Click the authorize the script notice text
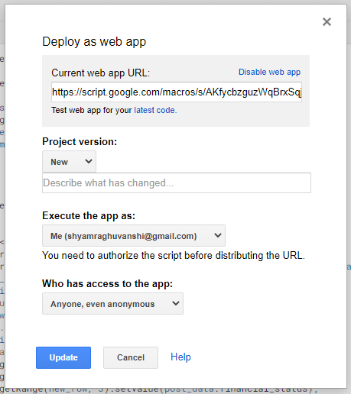Screen dimensions: 351x394 point(174,255)
